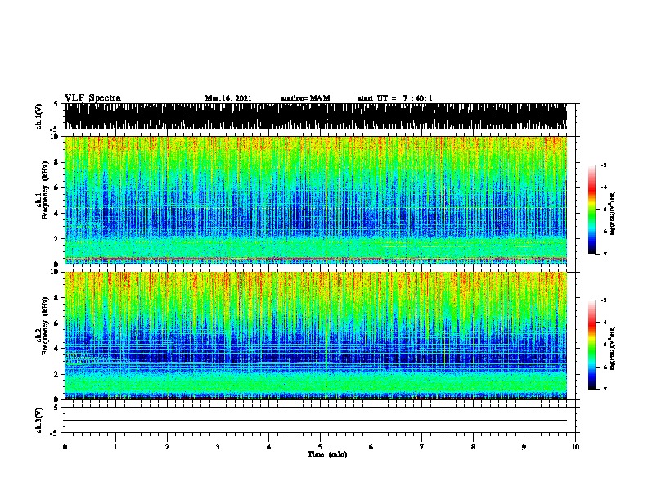Click the time axis tick label "6"
Screen dimensions: 648x501
click(371, 447)
